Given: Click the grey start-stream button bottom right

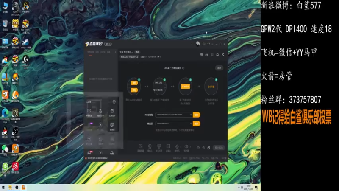Looking at the screenshot, I should [x=219, y=148].
